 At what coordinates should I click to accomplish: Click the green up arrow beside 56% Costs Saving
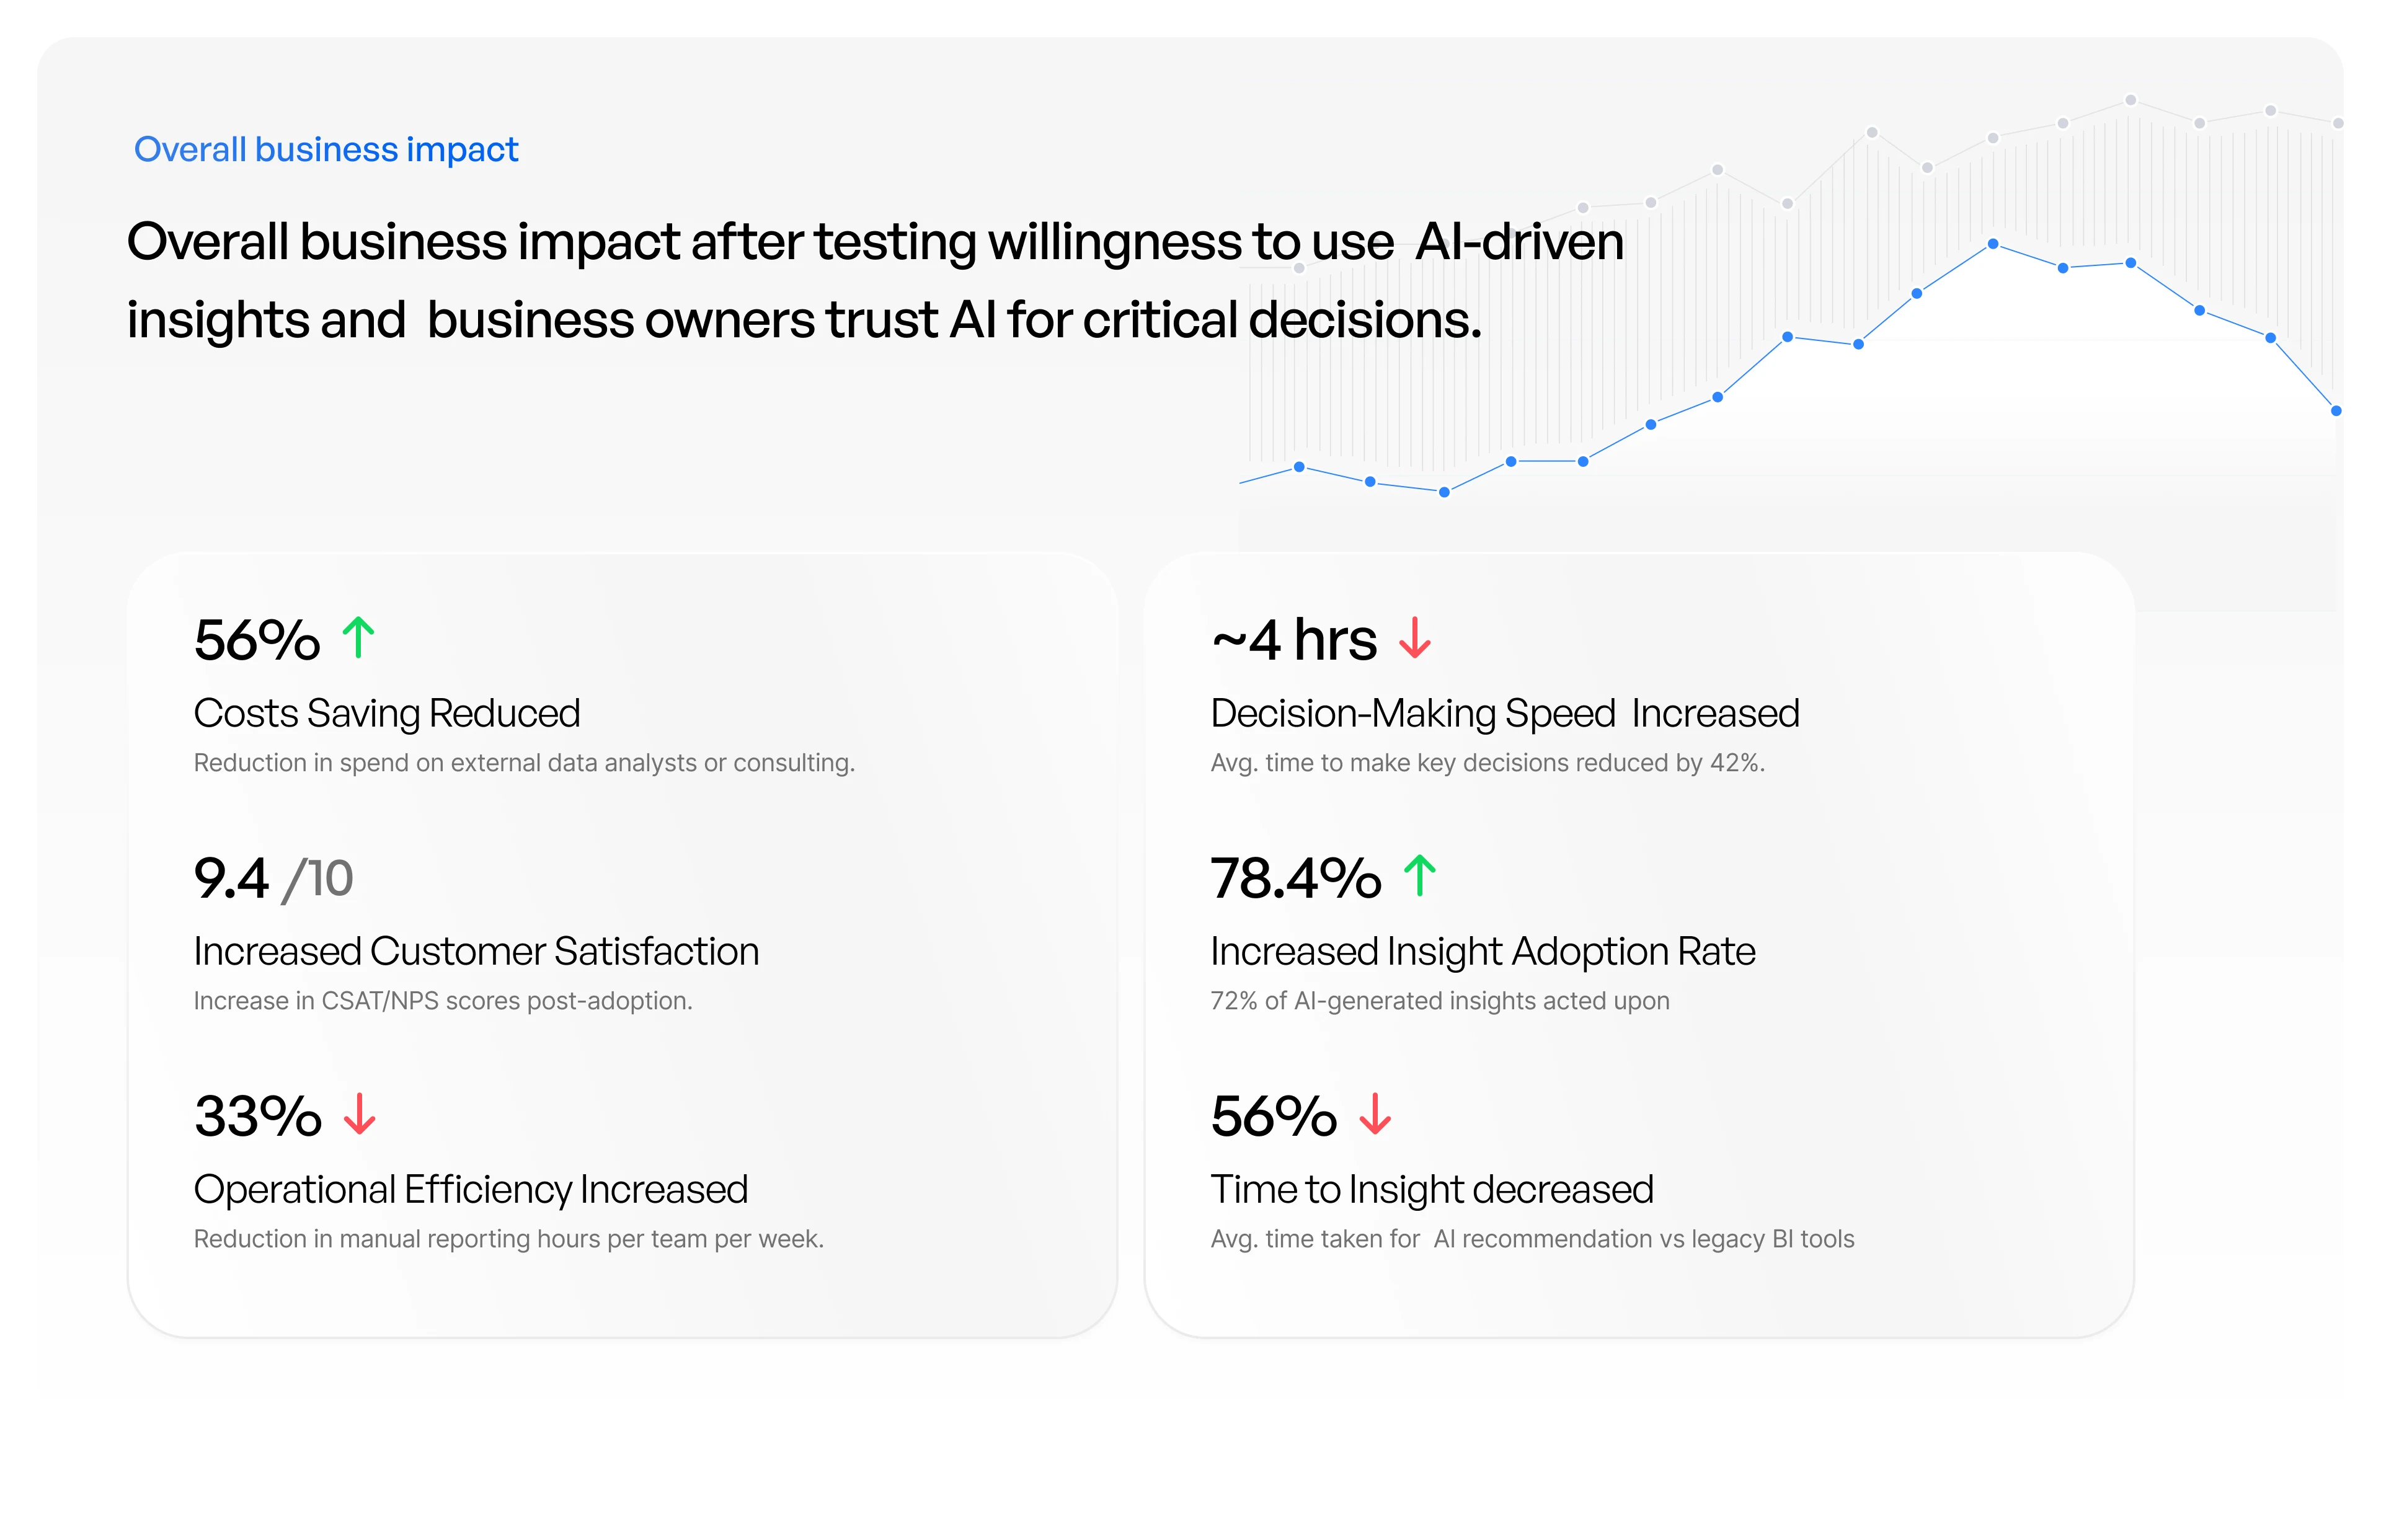coord(358,638)
